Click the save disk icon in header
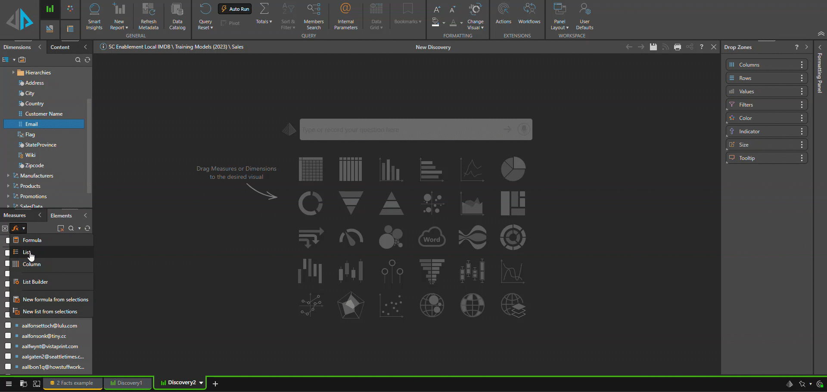The height and width of the screenshot is (392, 827). click(x=653, y=47)
